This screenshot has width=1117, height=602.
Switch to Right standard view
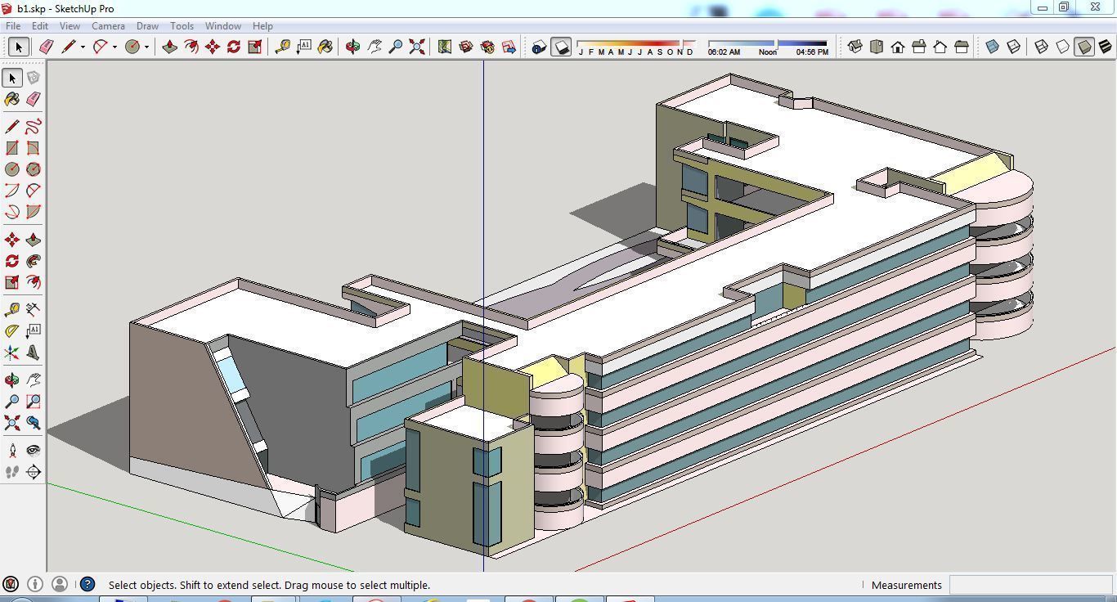(x=919, y=47)
